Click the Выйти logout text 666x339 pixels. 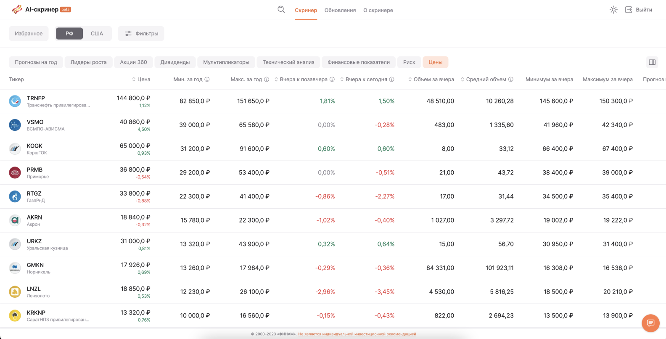click(x=644, y=10)
